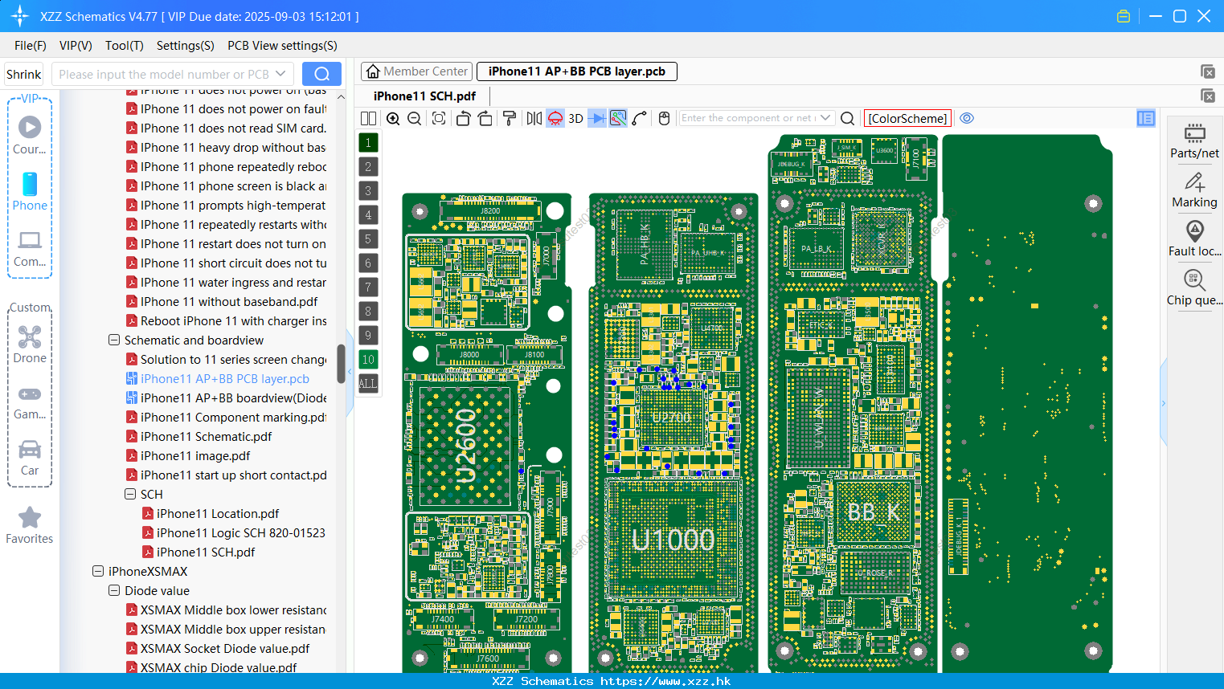Open Favorites
Image resolution: width=1224 pixels, height=689 pixels.
[30, 525]
